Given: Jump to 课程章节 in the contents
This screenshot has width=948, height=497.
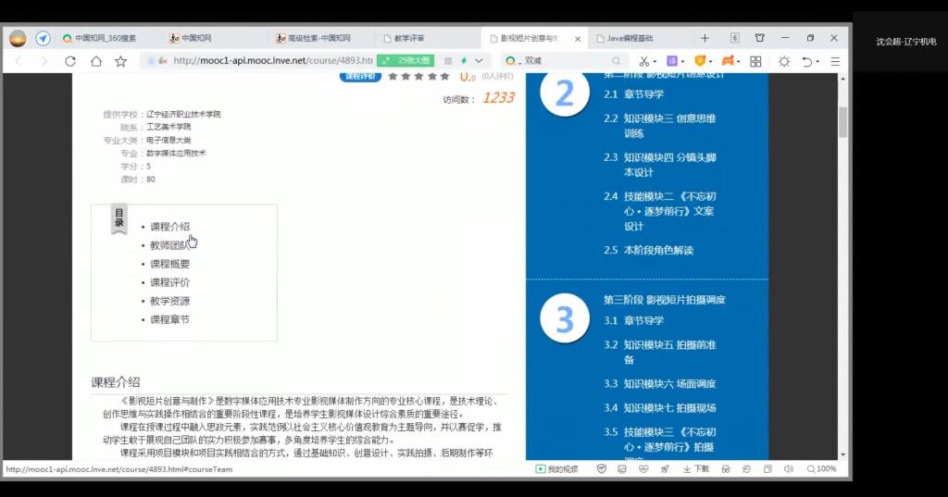Looking at the screenshot, I should pyautogui.click(x=169, y=319).
